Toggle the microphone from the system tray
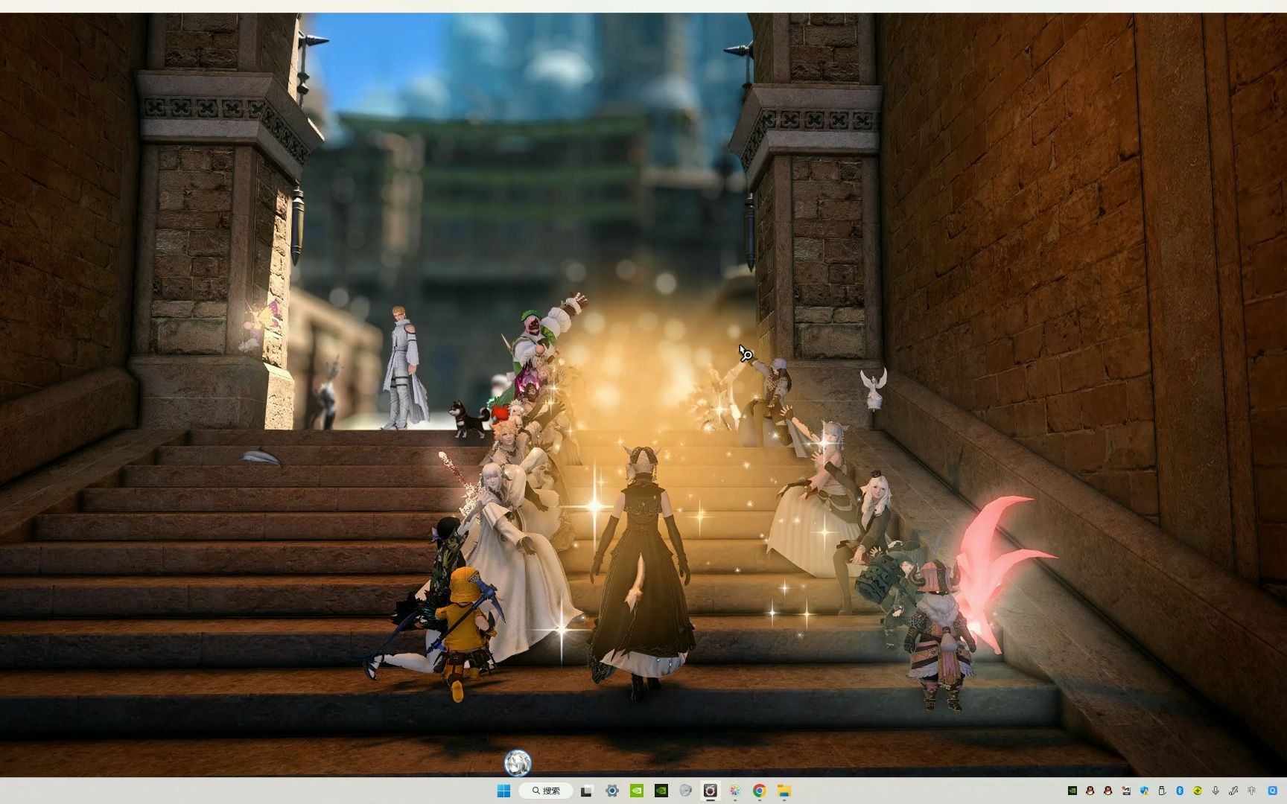1287x804 pixels. [x=1216, y=791]
